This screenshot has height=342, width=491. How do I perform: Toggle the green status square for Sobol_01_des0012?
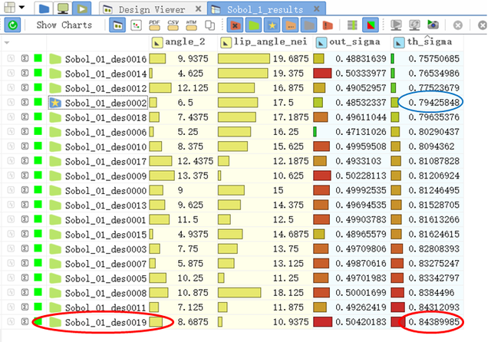click(x=38, y=87)
